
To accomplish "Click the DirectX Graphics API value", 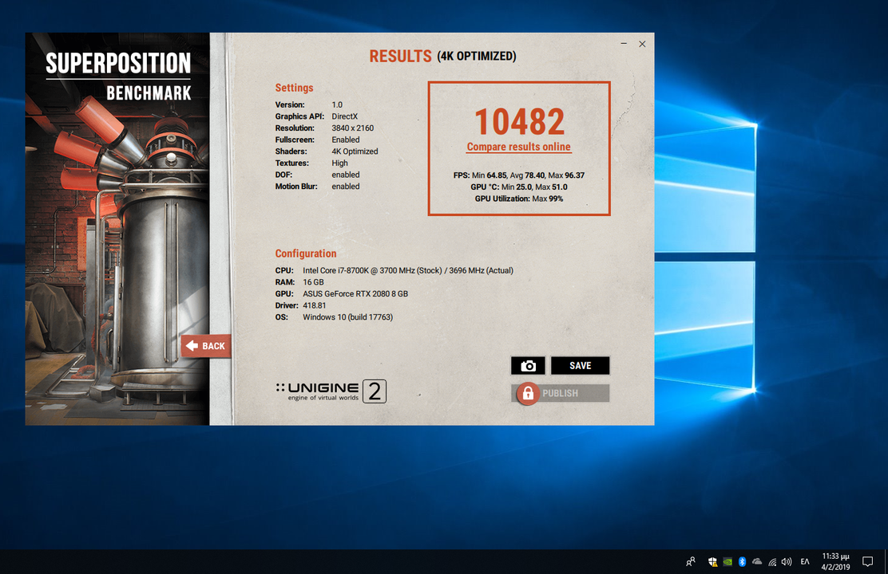I will tap(345, 116).
